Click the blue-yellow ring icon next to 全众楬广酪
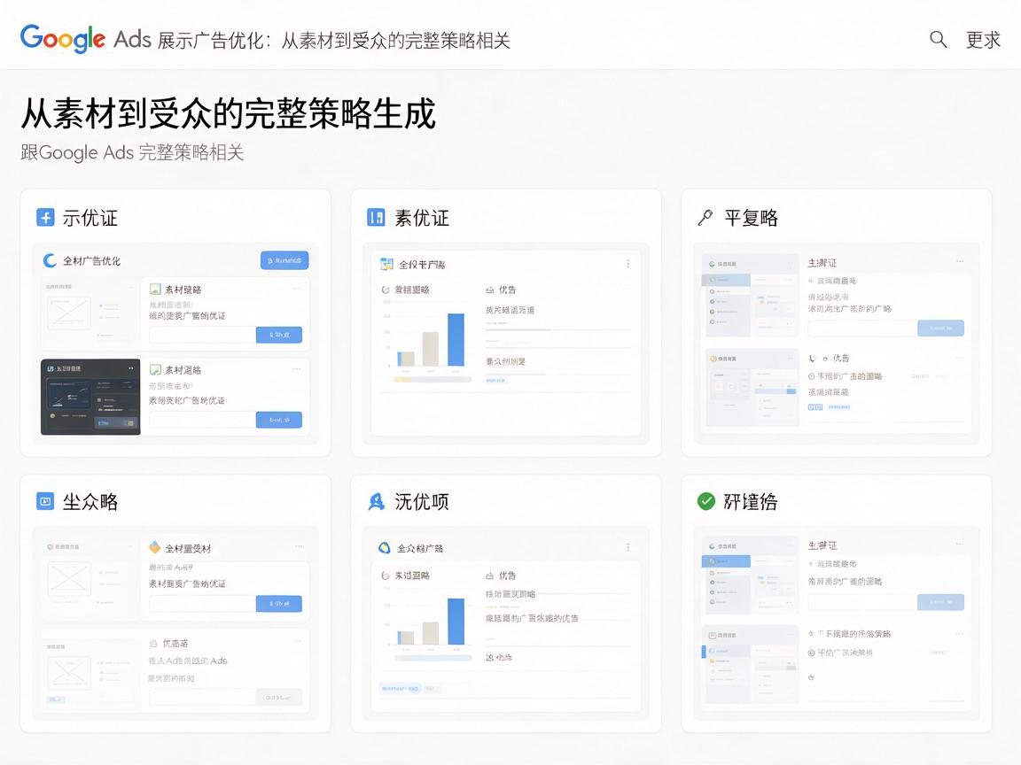 384,548
